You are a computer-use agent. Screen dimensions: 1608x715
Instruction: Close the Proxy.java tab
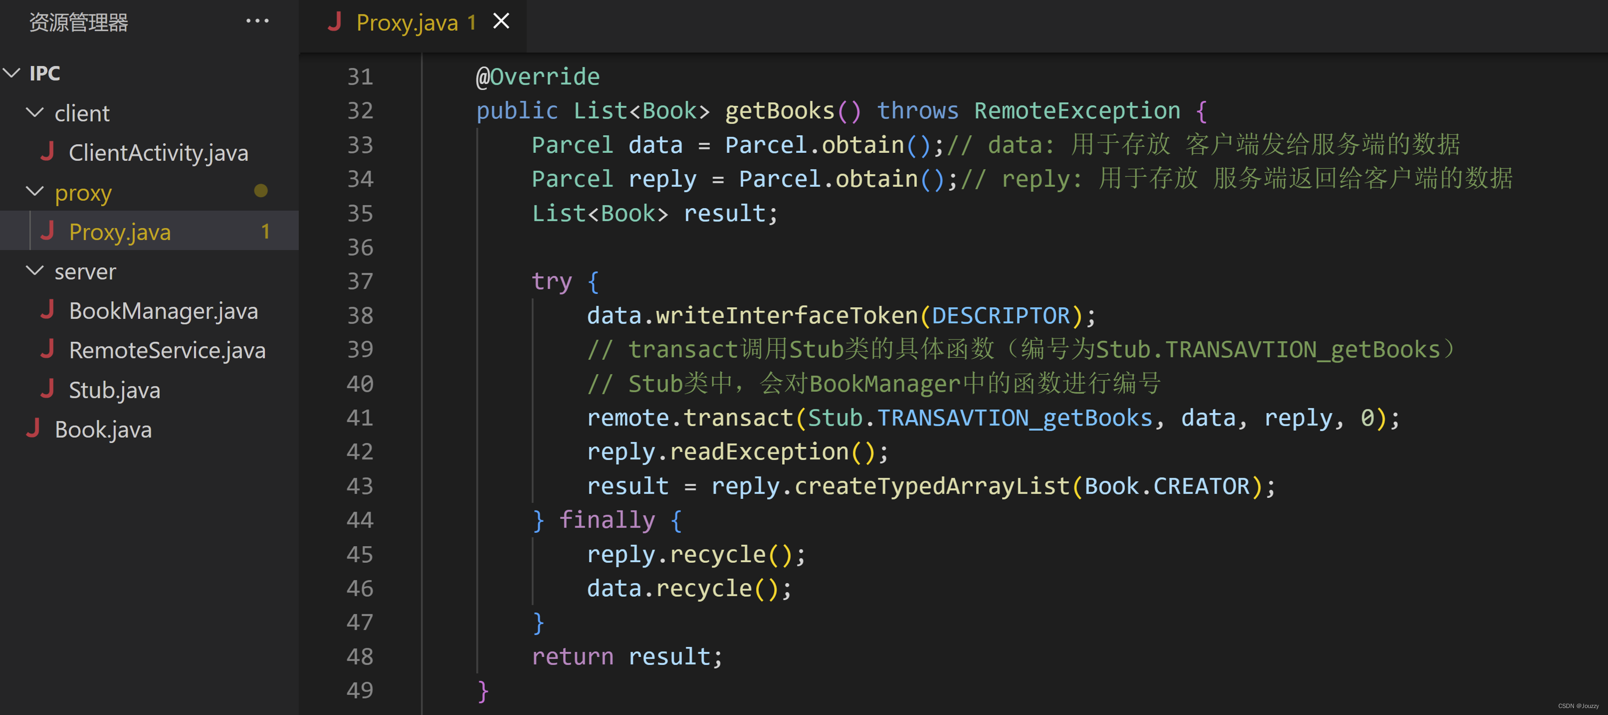tap(501, 21)
